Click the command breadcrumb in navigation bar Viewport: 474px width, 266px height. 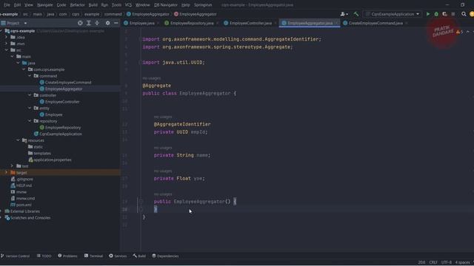113,14
